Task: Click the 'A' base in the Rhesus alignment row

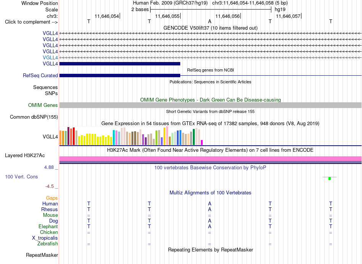Action: click(x=210, y=209)
